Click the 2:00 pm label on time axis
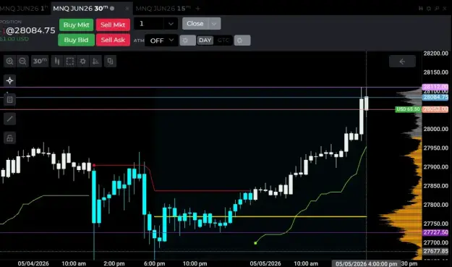452x267 pixels. tap(114, 263)
